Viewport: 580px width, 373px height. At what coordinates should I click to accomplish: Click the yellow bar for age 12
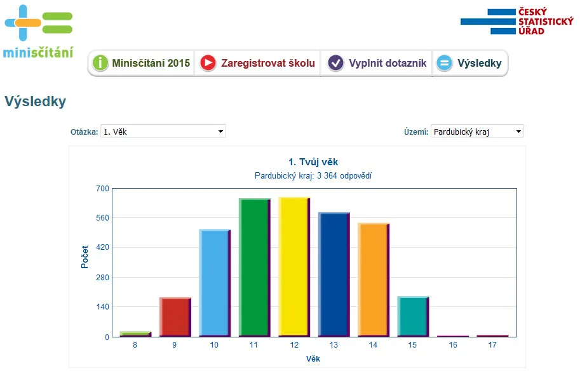(294, 267)
